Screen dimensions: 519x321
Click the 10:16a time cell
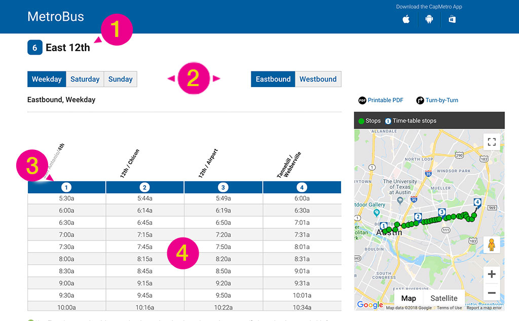[144, 307]
